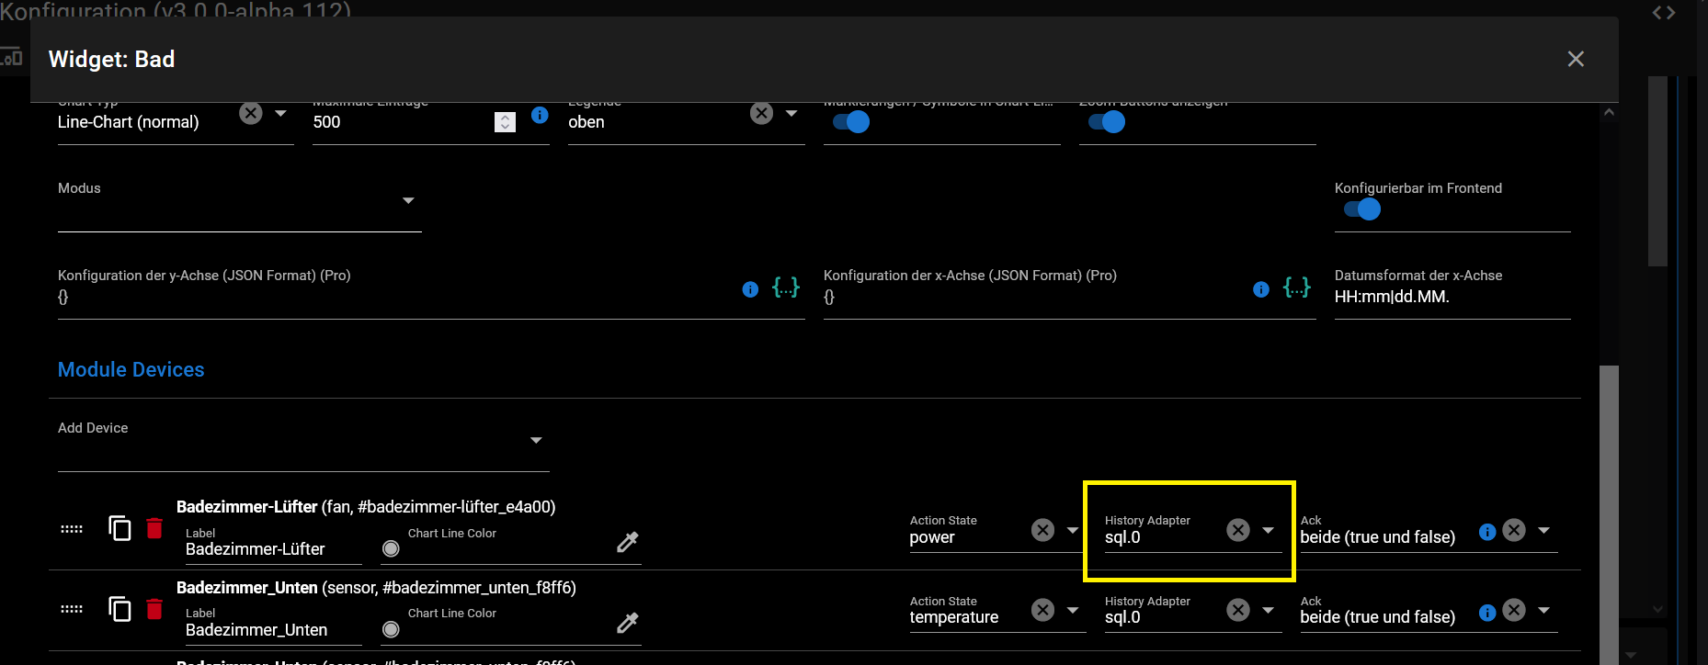Open Ack dropdown for Badezimmer-Lüfter
The image size is (1708, 665).
(1544, 530)
